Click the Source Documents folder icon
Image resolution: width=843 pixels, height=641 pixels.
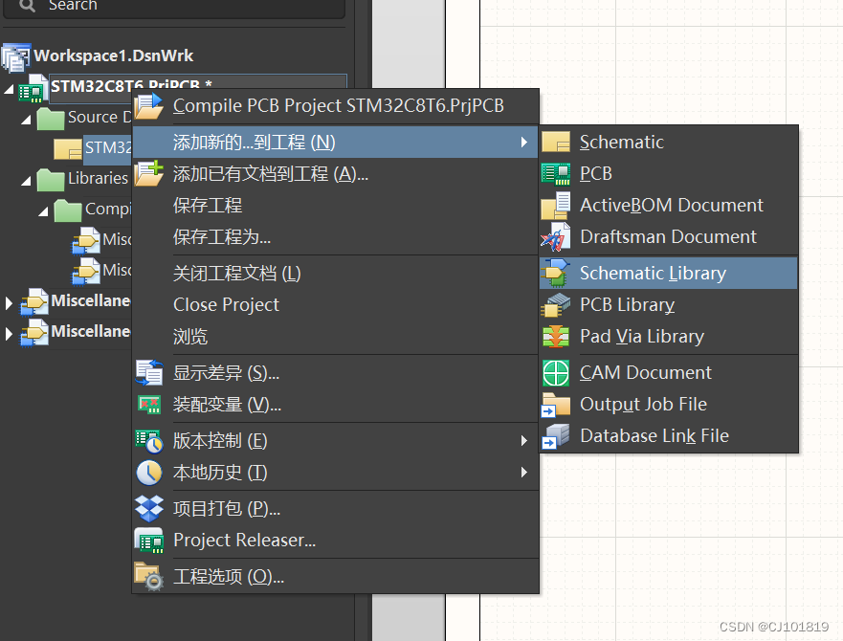click(51, 119)
